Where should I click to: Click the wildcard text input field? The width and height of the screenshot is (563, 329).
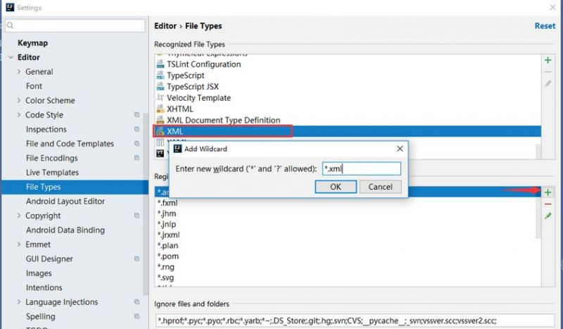tap(362, 168)
